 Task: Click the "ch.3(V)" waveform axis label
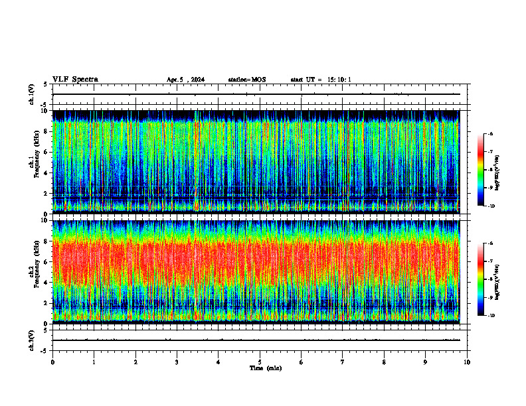[x=32, y=340]
